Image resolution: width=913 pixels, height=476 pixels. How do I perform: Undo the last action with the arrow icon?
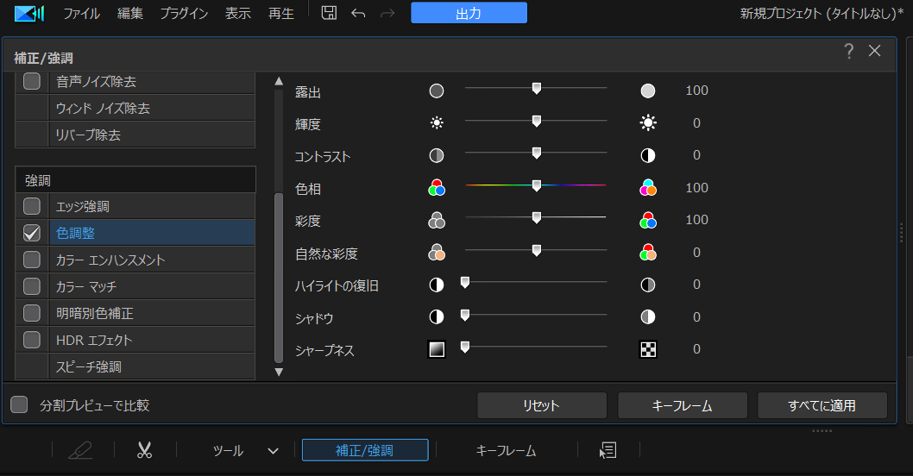coord(358,14)
